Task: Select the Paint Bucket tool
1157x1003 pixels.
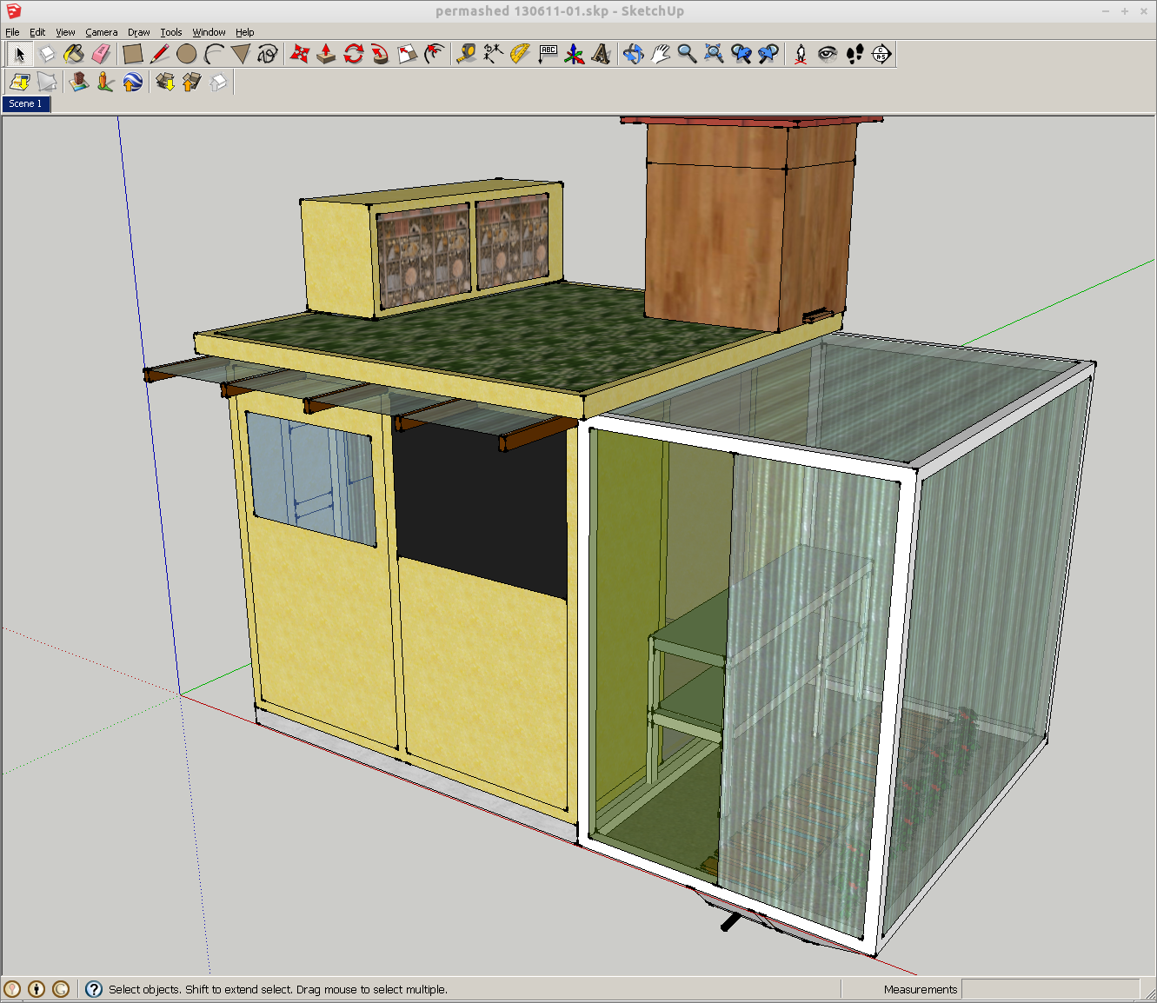Action: click(x=74, y=54)
